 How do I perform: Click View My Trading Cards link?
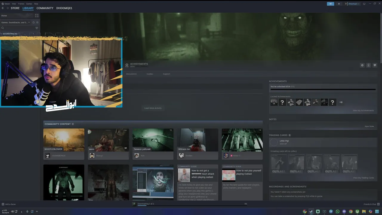point(363,178)
